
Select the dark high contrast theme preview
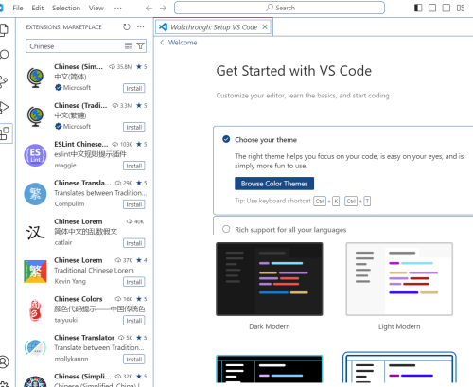pyautogui.click(x=270, y=369)
